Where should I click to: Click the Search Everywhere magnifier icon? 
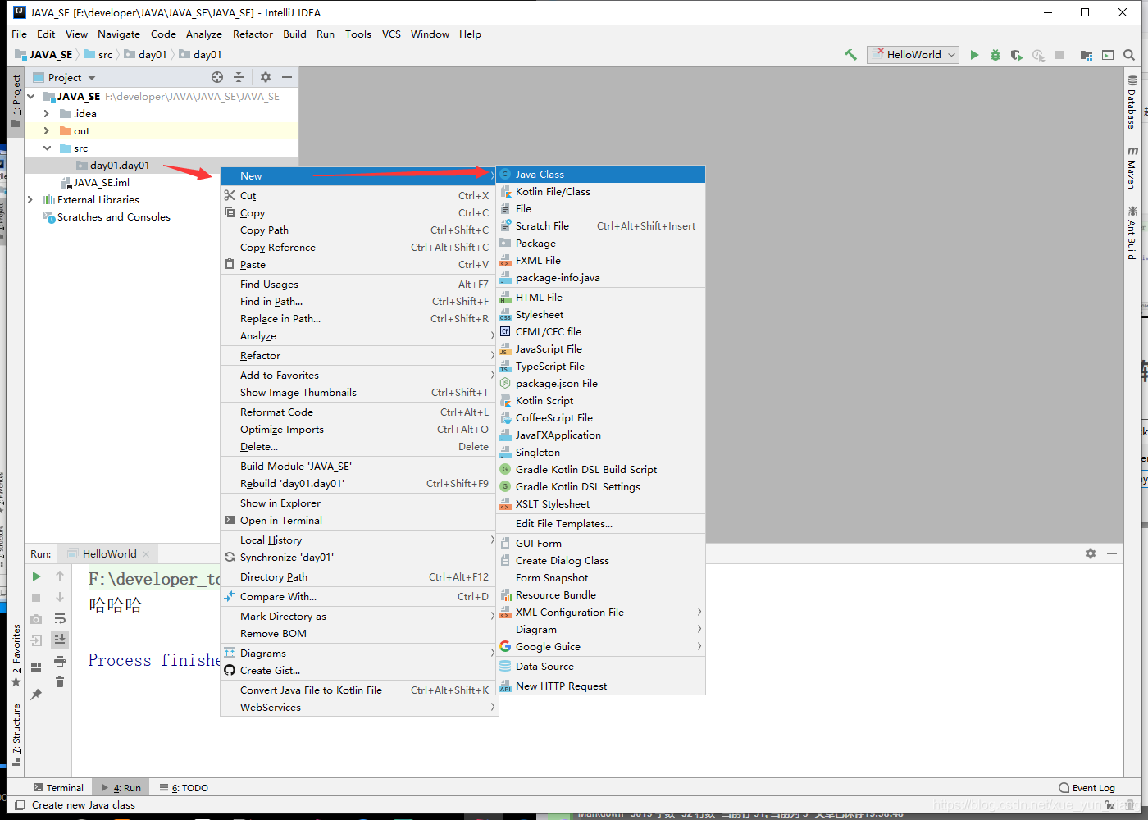(x=1129, y=55)
